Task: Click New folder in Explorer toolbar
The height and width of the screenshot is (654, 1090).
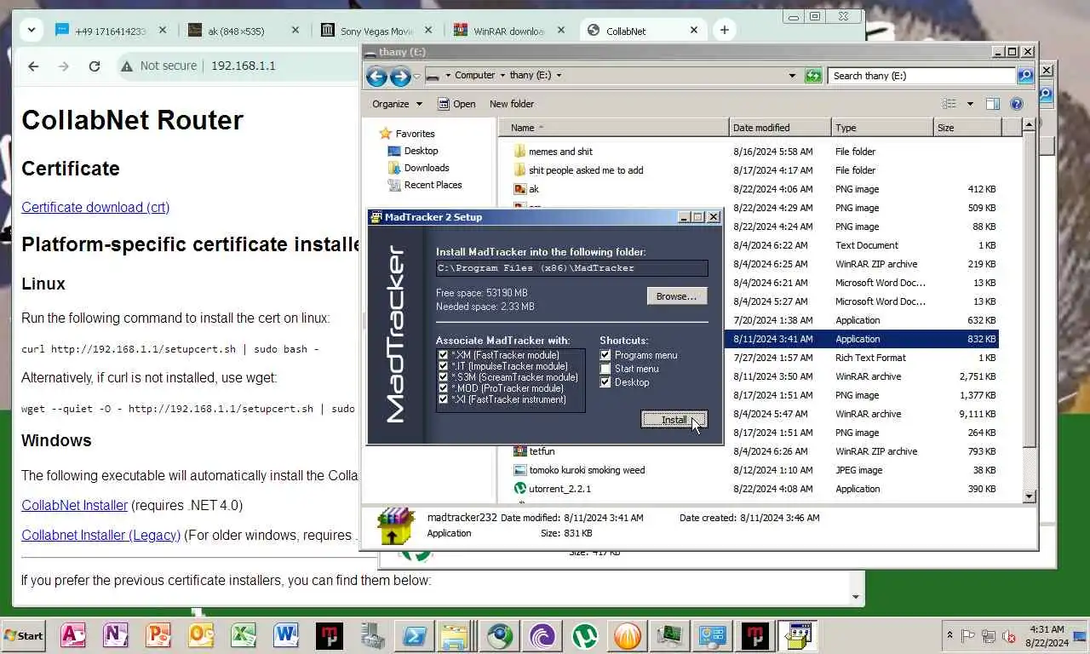Action: [x=511, y=104]
